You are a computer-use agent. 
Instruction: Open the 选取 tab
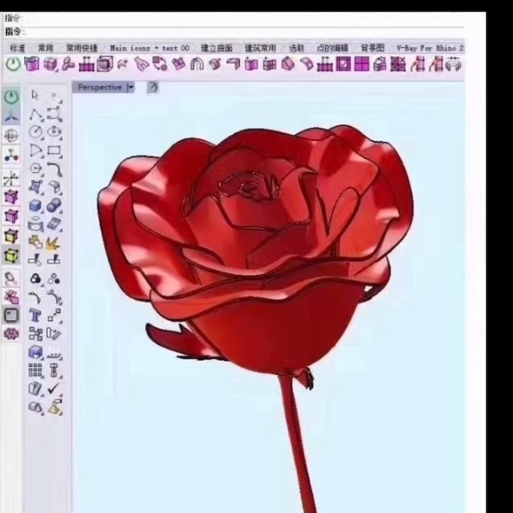(296, 48)
